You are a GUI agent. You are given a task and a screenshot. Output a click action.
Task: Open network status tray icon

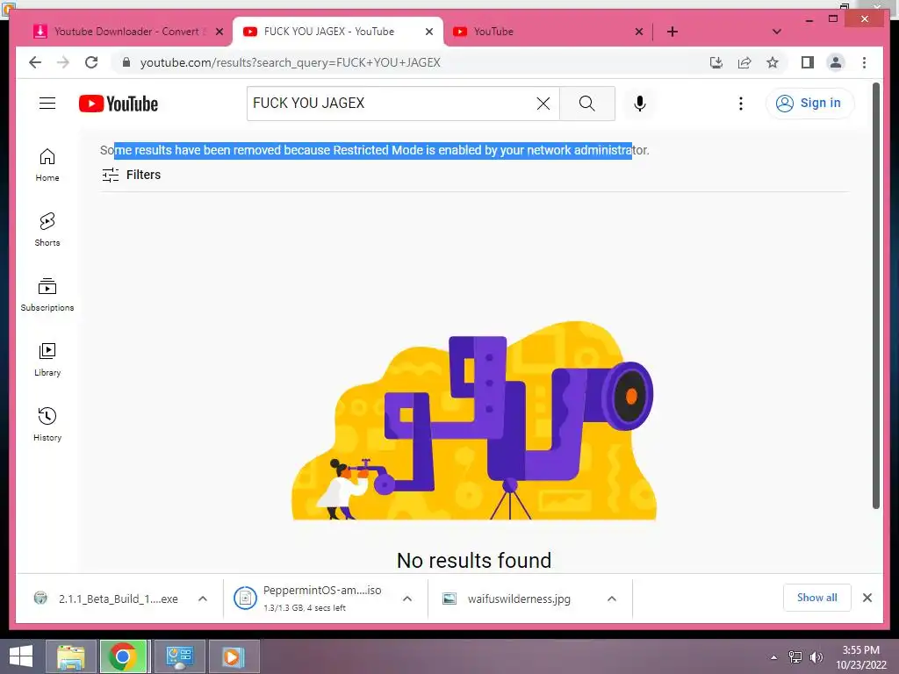tap(795, 656)
